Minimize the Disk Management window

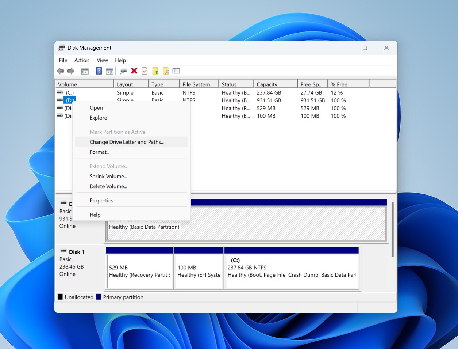[x=344, y=48]
